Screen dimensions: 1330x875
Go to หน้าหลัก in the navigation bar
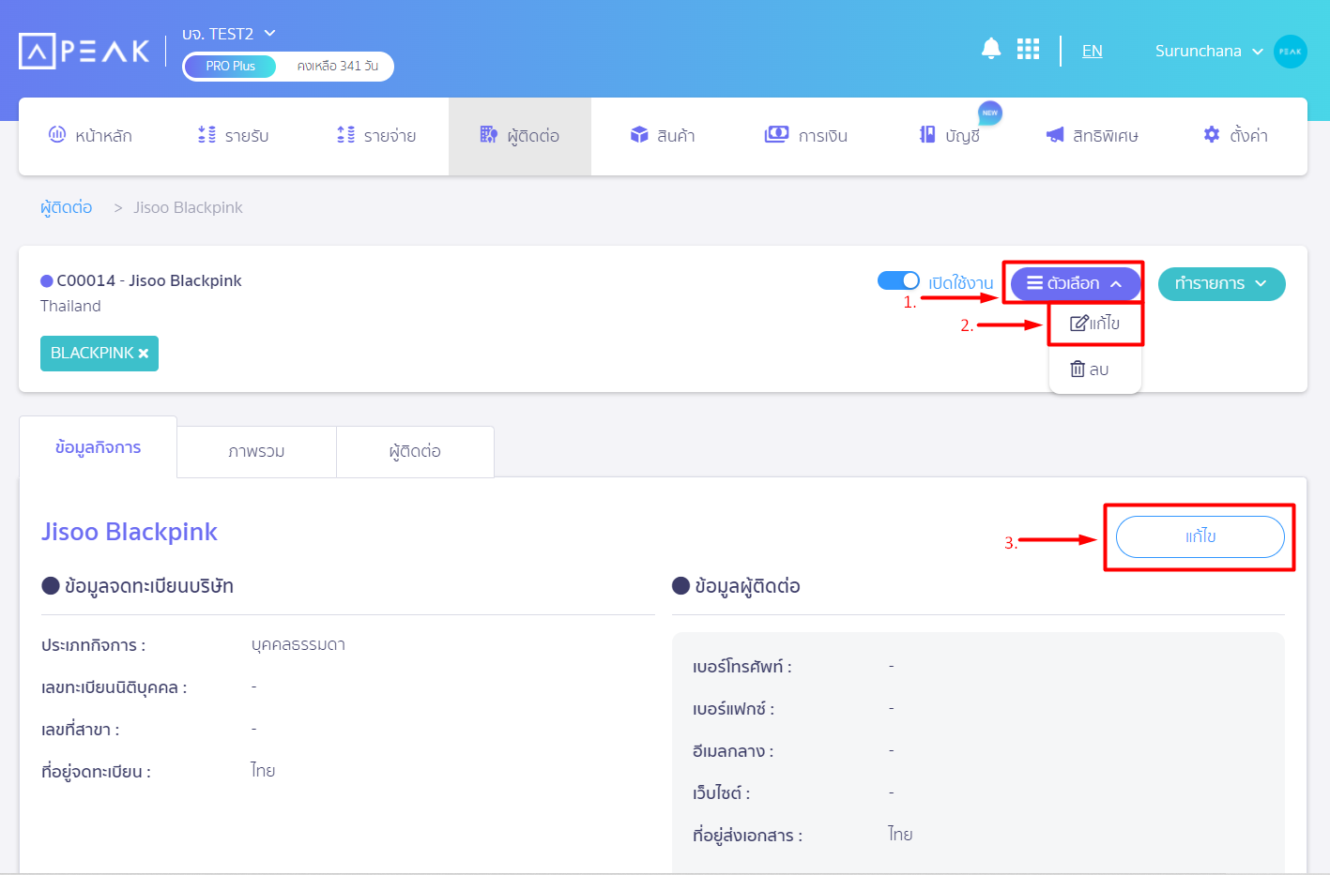coord(90,136)
